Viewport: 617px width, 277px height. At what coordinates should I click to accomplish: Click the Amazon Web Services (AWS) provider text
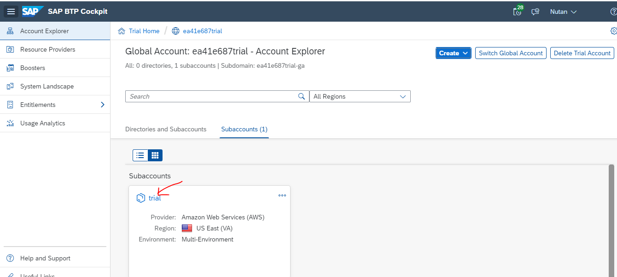click(223, 217)
